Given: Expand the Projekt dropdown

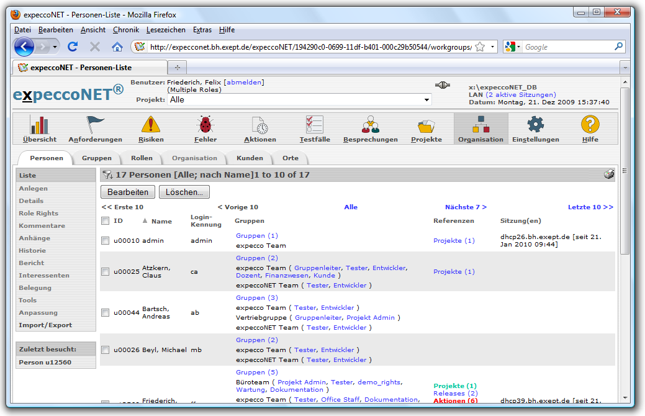Looking at the screenshot, I should coord(426,100).
